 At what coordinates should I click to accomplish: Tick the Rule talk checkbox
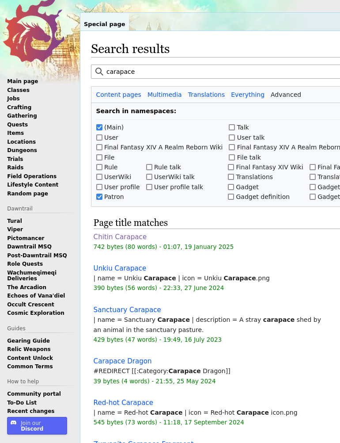tap(149, 167)
